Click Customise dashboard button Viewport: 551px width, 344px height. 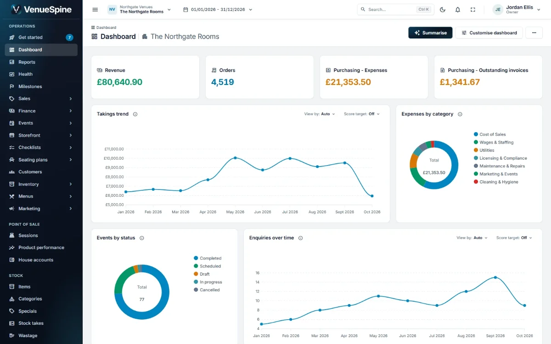[x=489, y=33]
